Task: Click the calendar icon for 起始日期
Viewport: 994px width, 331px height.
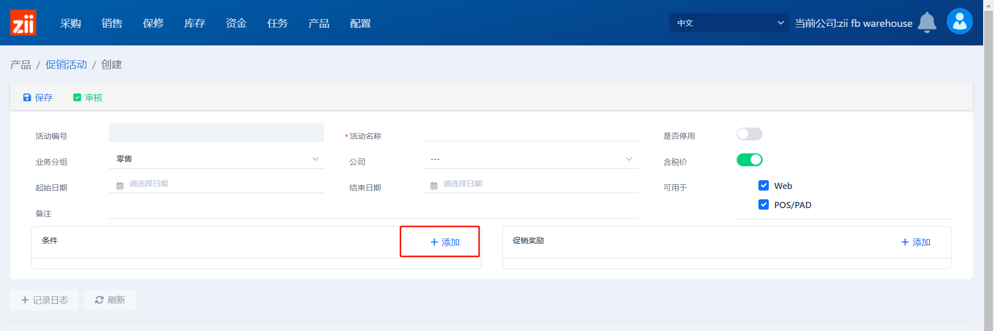Action: coord(120,185)
